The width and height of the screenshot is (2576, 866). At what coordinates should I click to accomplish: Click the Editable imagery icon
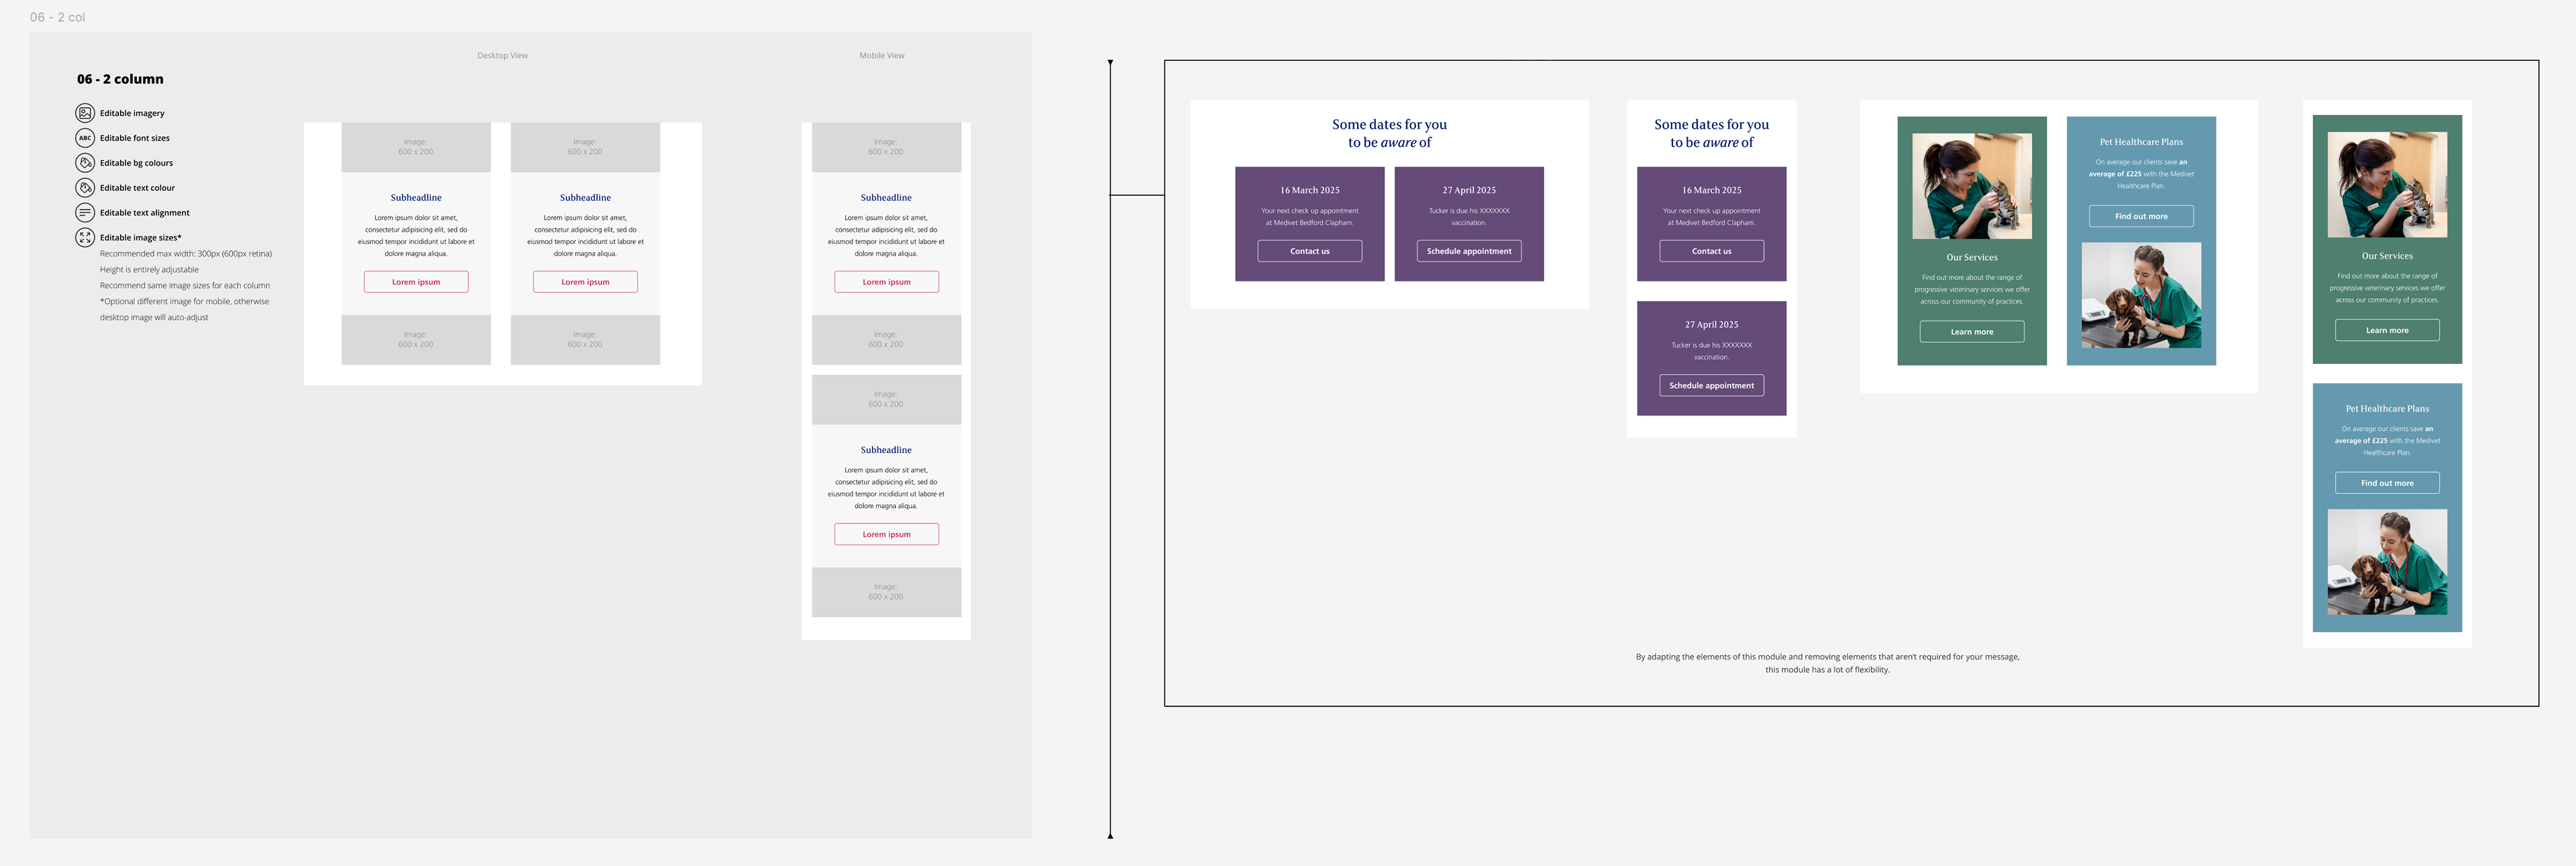[85, 113]
